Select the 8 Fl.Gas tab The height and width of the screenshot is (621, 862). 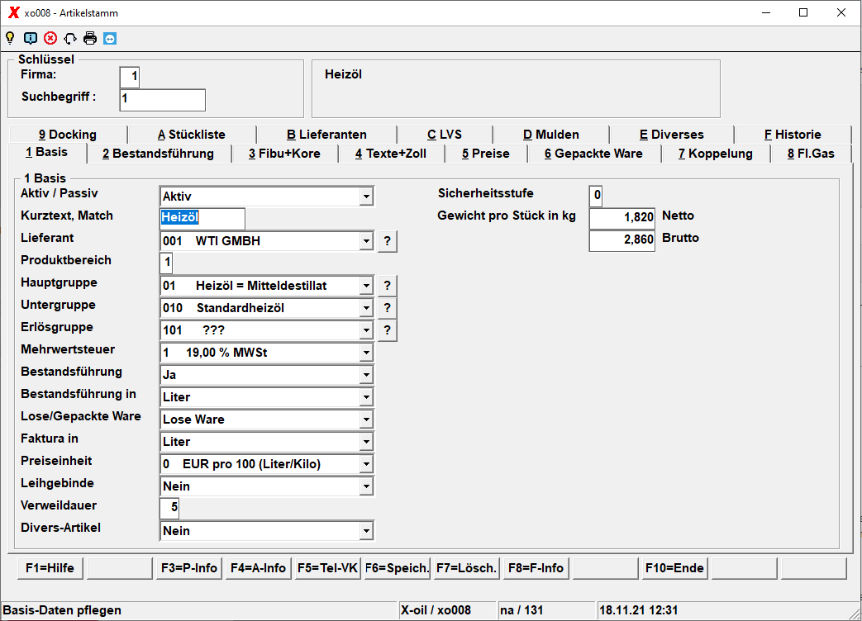click(x=811, y=154)
